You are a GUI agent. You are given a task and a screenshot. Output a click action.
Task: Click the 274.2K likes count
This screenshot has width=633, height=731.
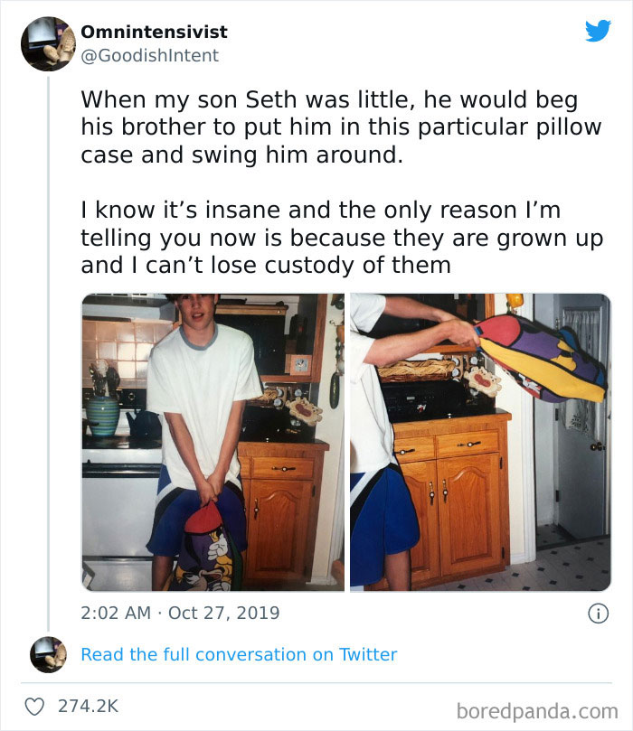[88, 705]
